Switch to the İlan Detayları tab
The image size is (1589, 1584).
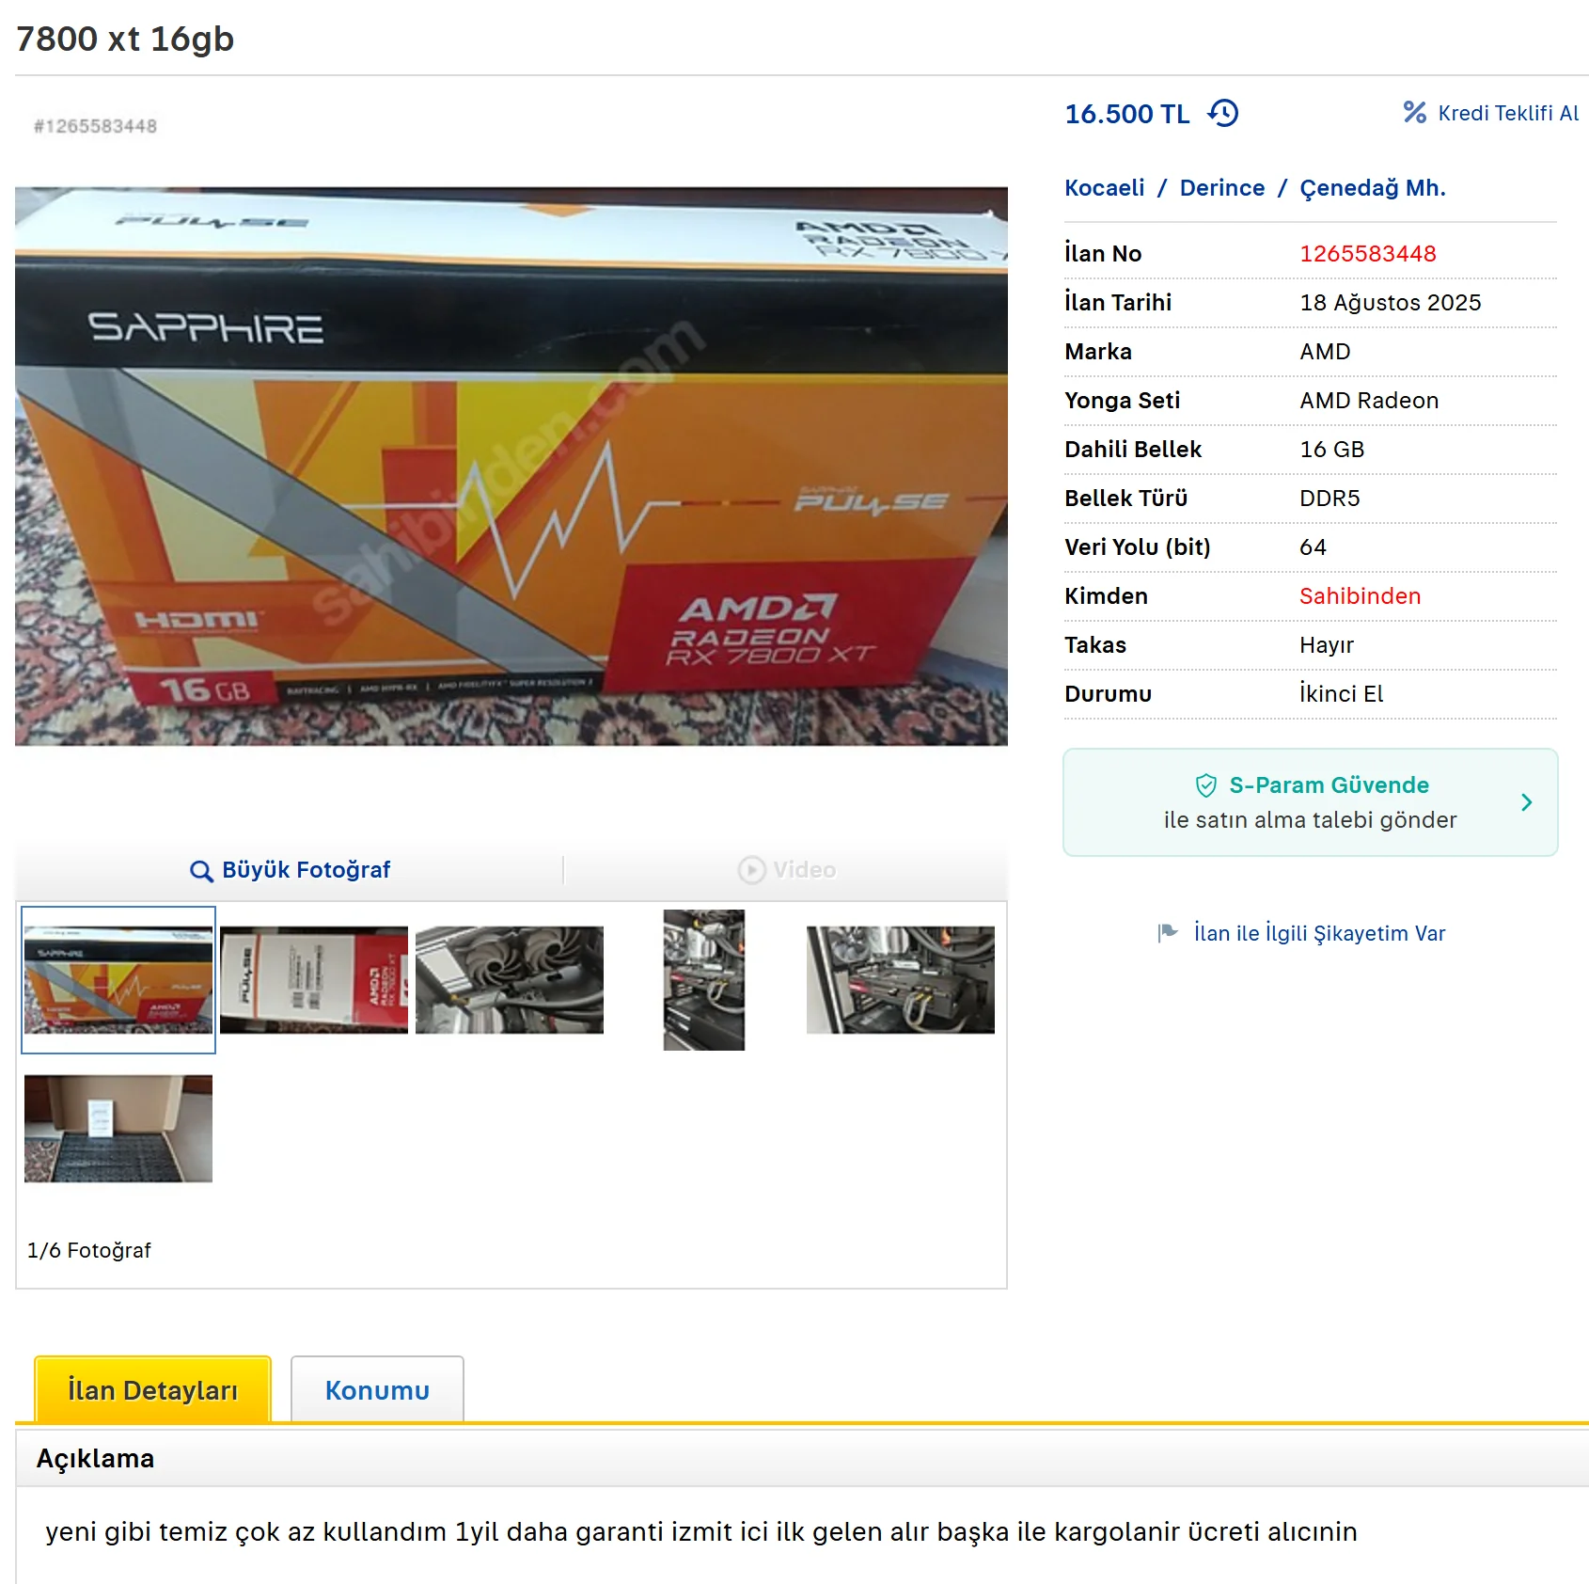pyautogui.click(x=152, y=1389)
